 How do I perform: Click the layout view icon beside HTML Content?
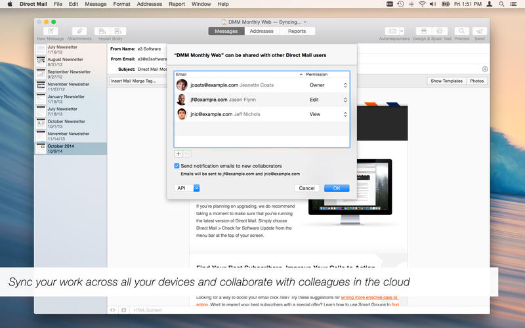pyautogui.click(x=123, y=310)
